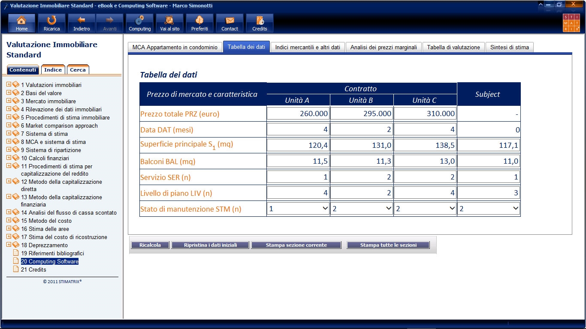The width and height of the screenshot is (586, 329).
Task: Open 11 Procedimenti di stima per capitalizzazione
Action: click(x=57, y=170)
